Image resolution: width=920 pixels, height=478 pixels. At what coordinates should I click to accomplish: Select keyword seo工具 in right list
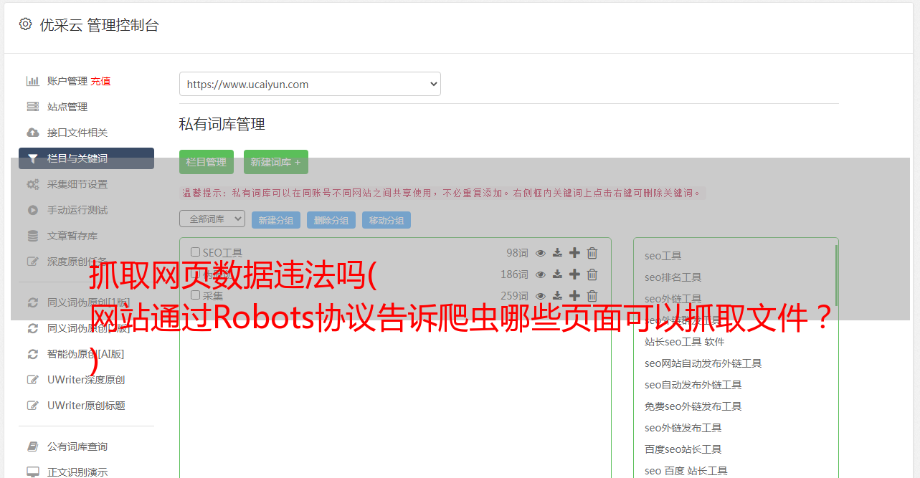tap(663, 256)
